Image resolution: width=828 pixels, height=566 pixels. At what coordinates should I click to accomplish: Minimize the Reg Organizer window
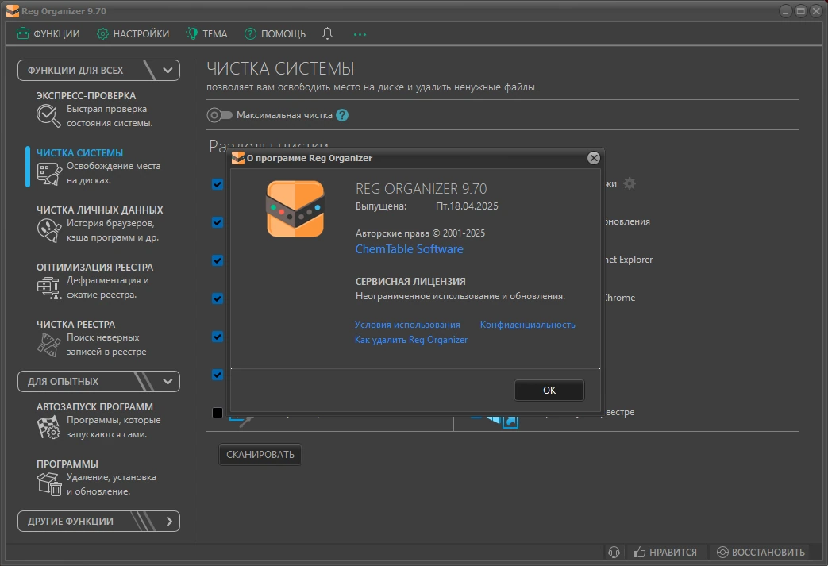tap(785, 11)
